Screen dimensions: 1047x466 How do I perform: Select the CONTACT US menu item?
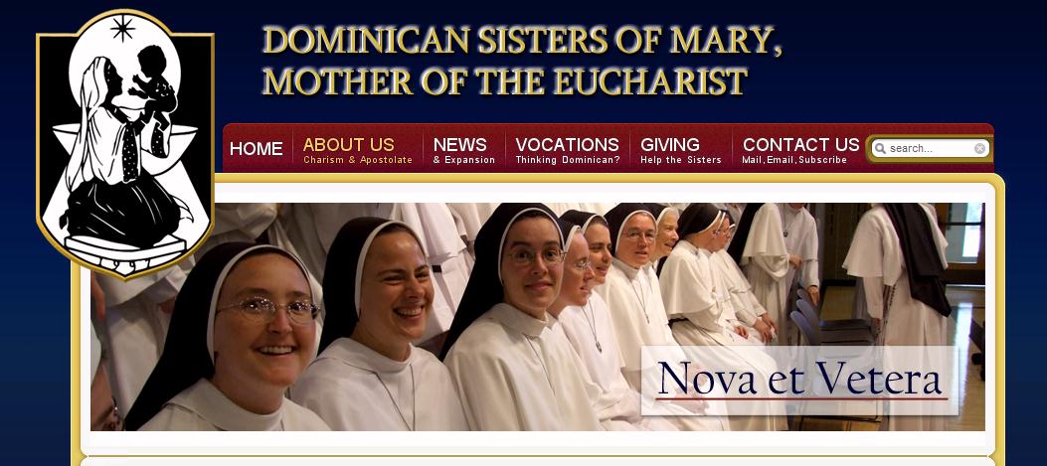[x=800, y=144]
